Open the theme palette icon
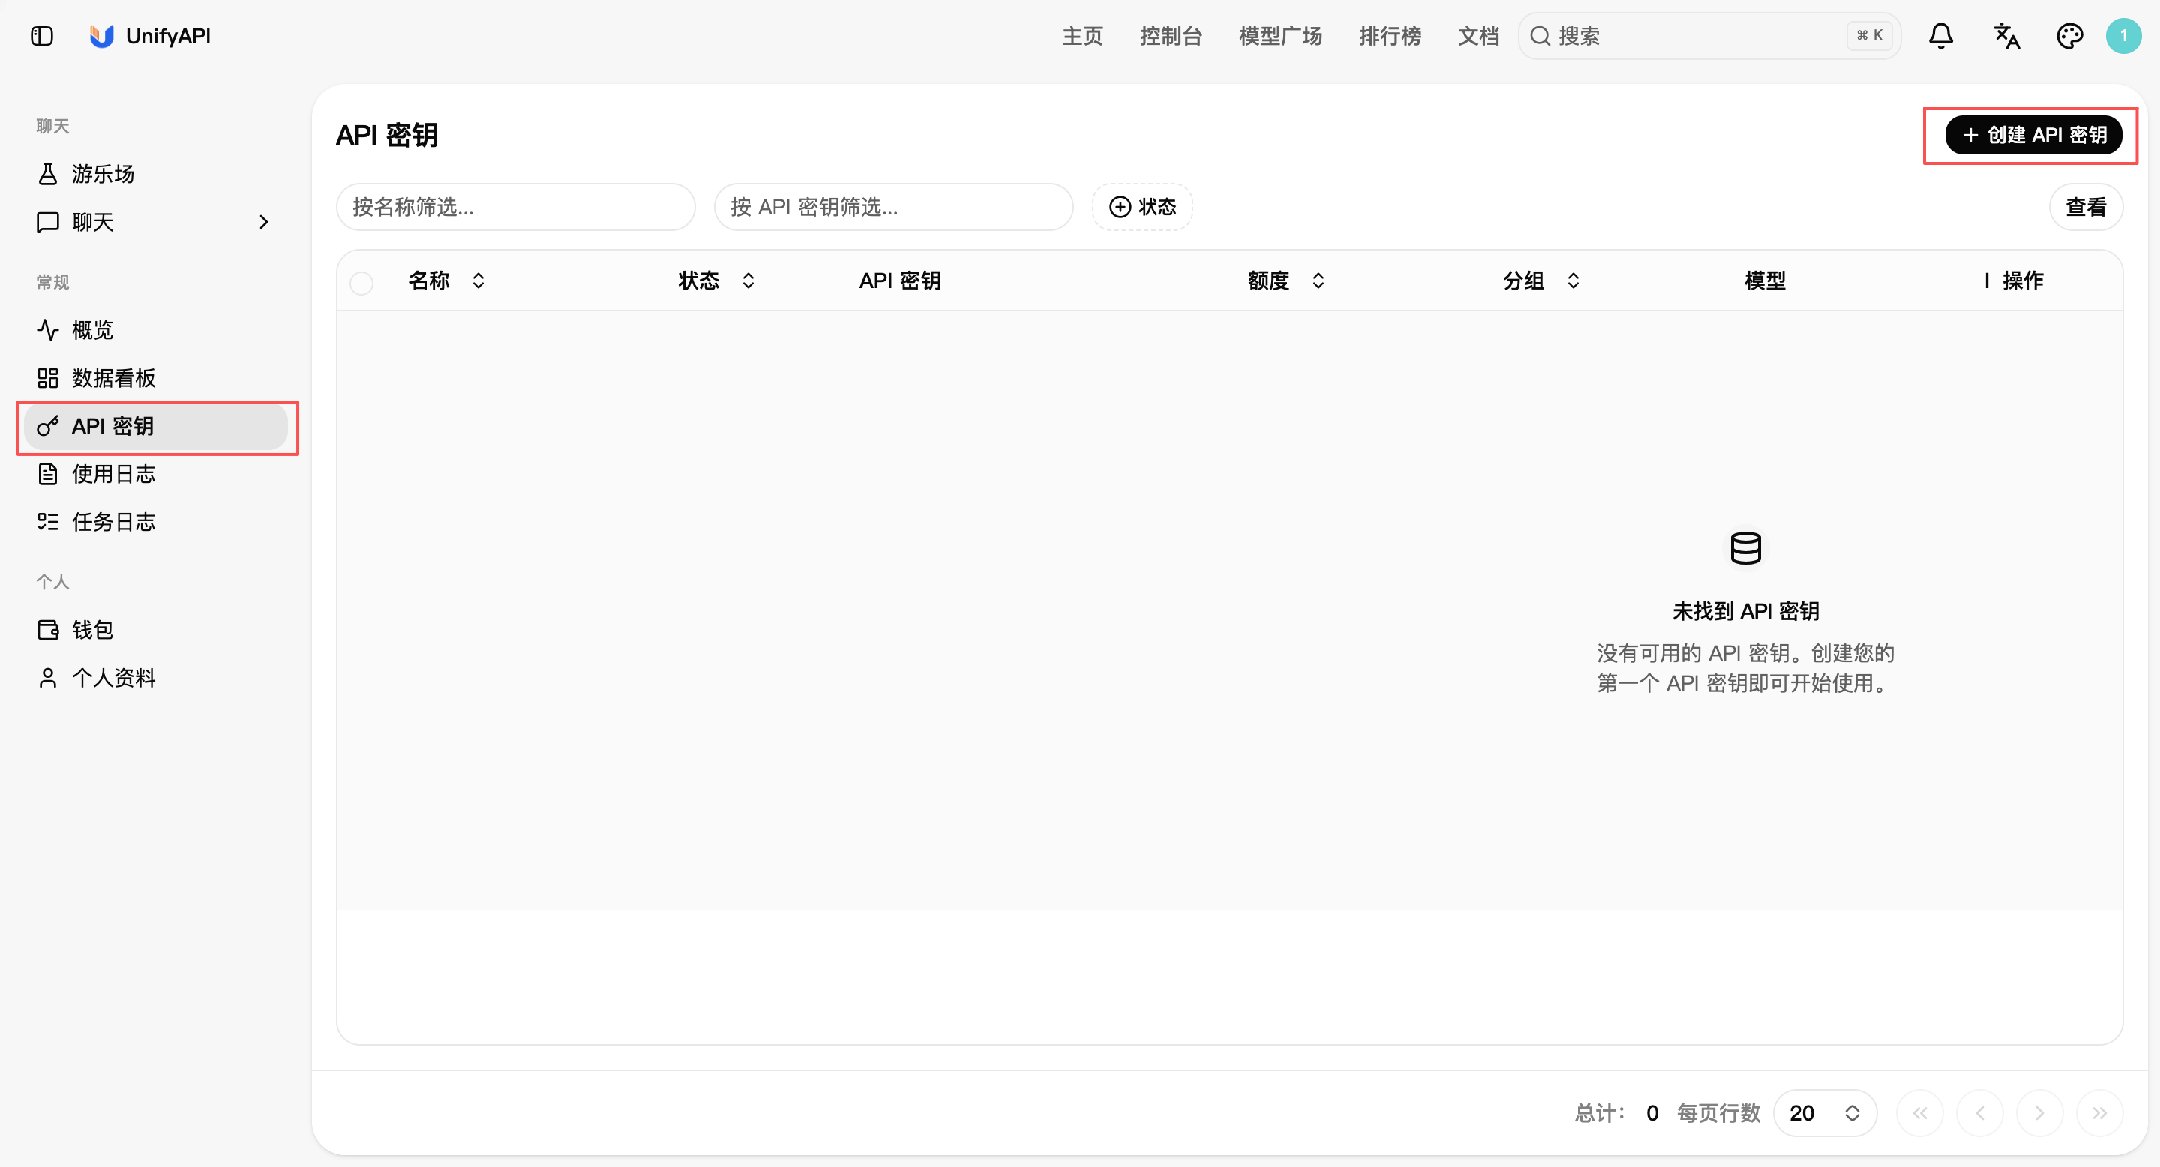2160x1167 pixels. 2069,36
